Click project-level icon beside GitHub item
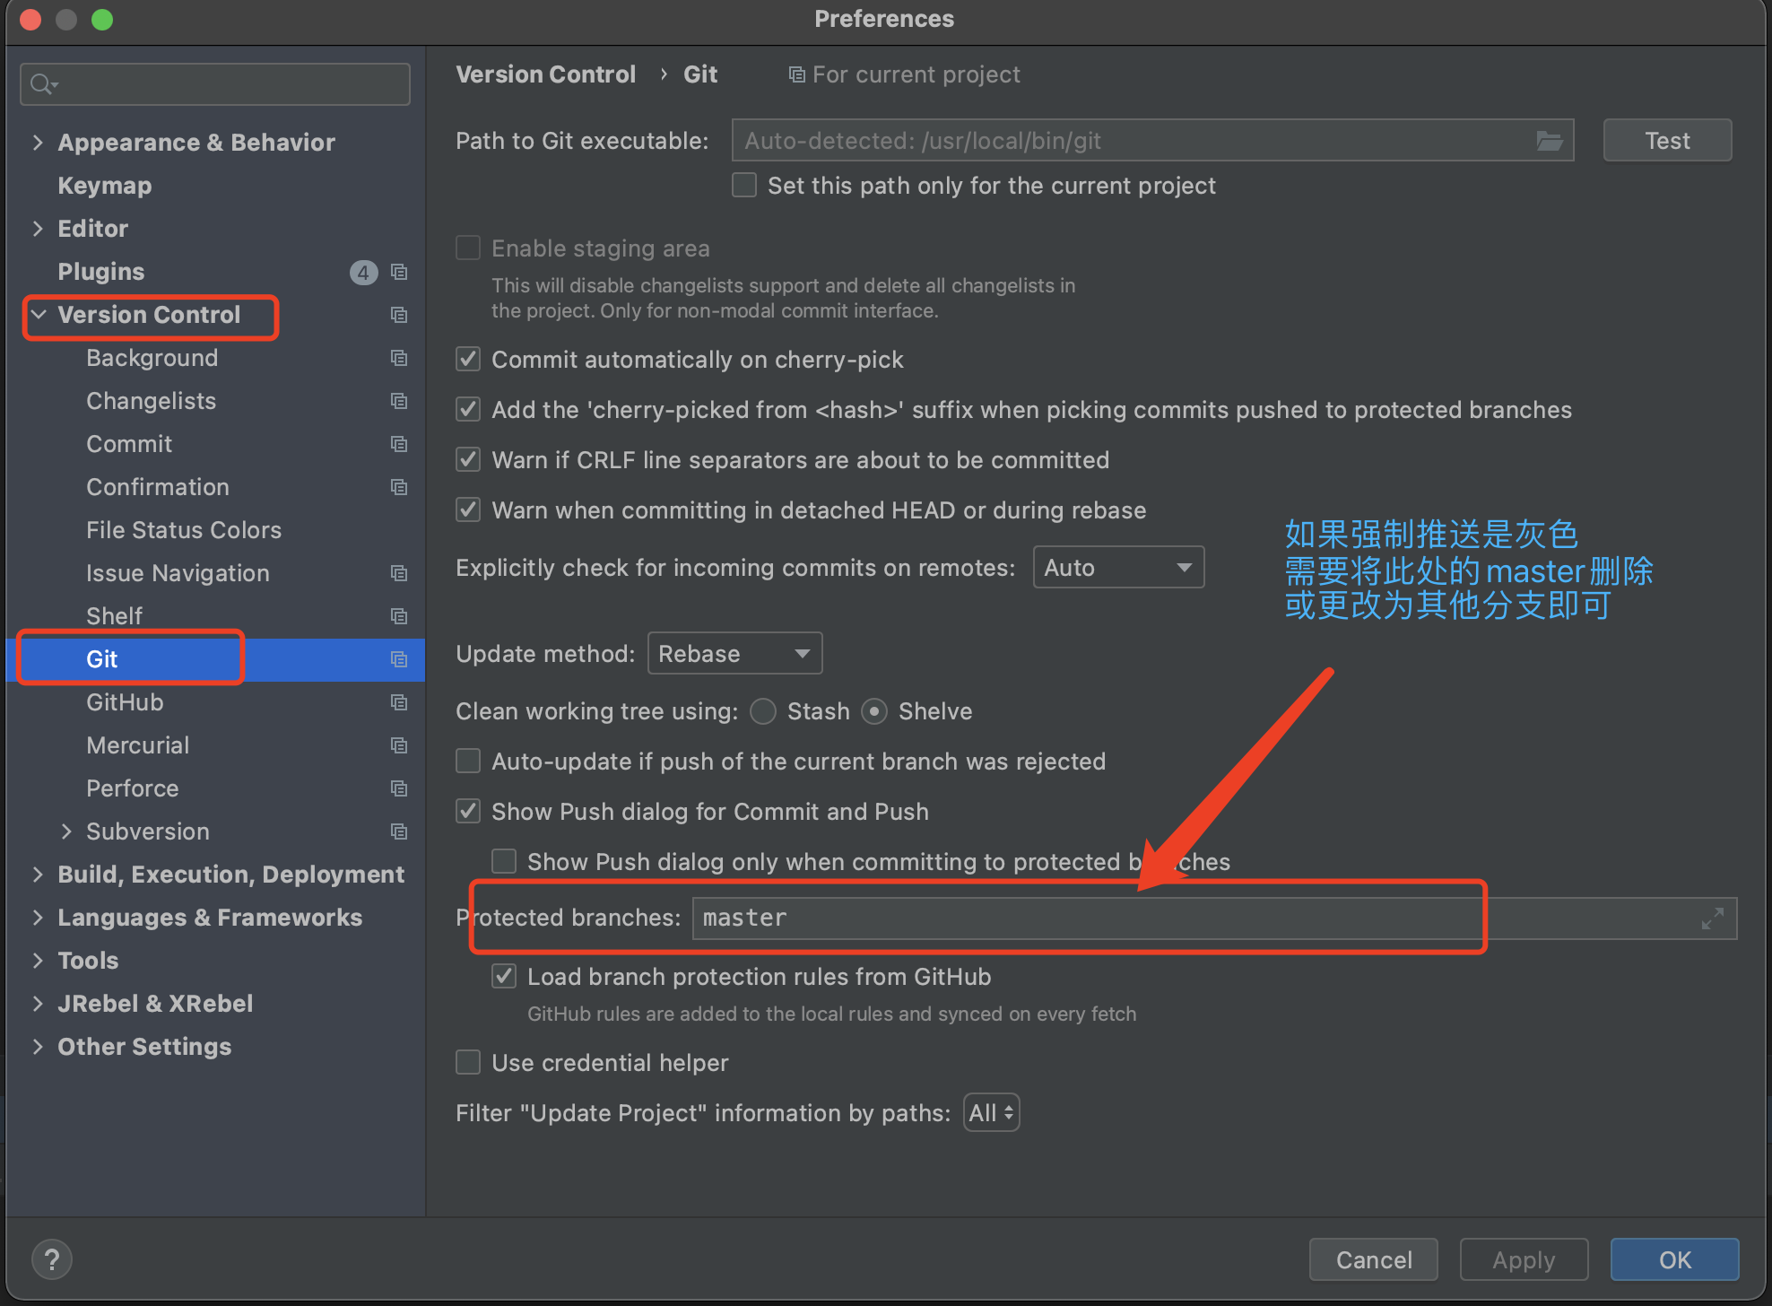Image resolution: width=1772 pixels, height=1306 pixels. [399, 702]
